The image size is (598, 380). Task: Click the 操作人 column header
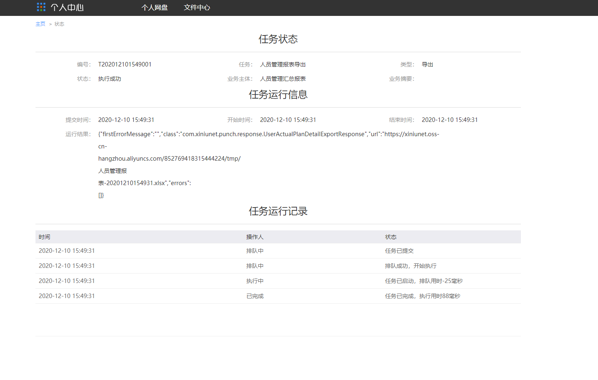(255, 237)
